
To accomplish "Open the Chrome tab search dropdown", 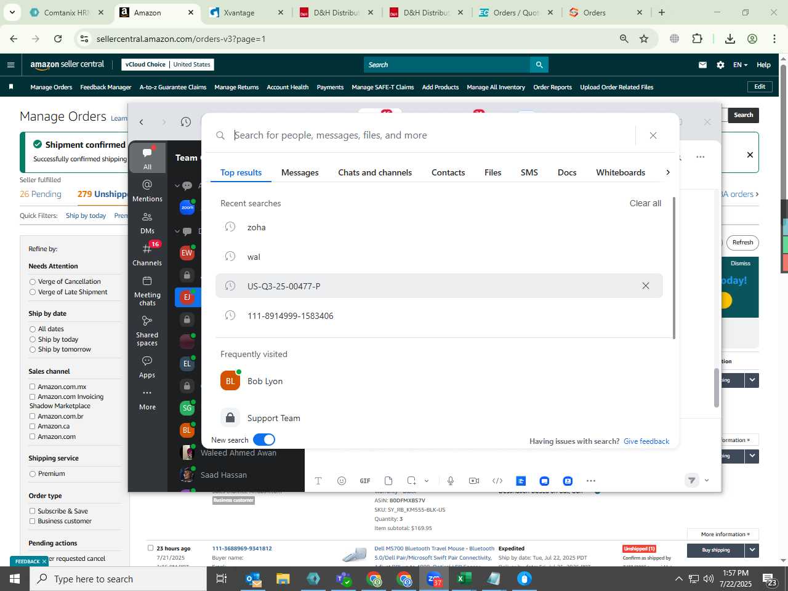I will click(x=12, y=12).
